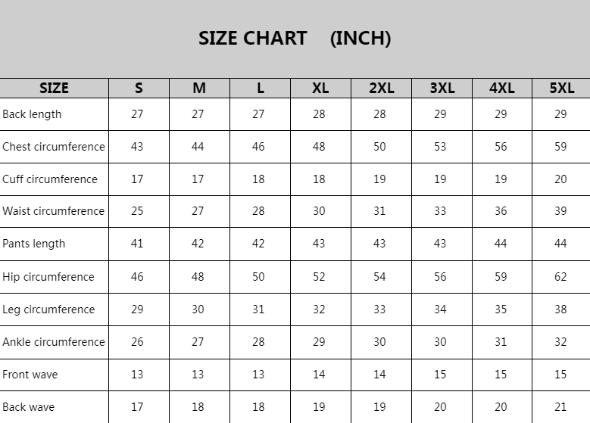Click the Chest circumference row label

pyautogui.click(x=54, y=147)
